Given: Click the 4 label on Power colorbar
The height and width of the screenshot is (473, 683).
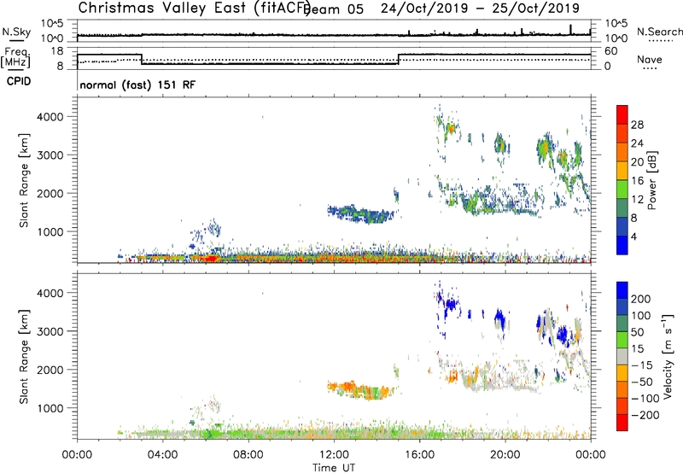Looking at the screenshot, I should pos(633,236).
